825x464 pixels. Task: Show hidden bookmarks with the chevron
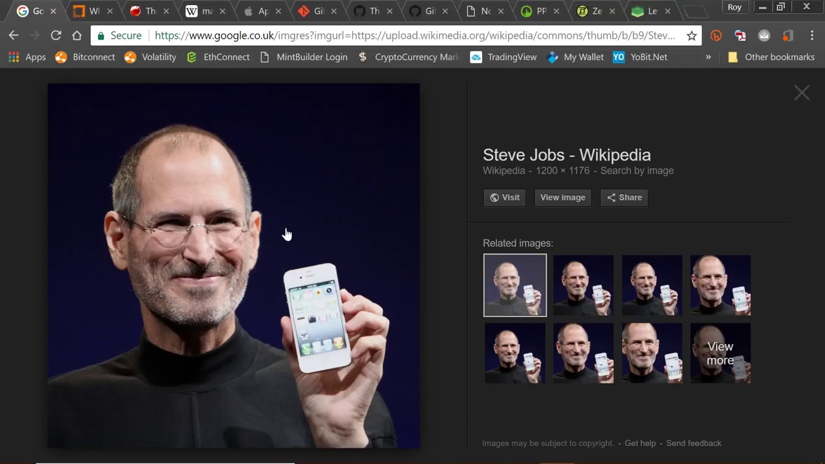(708, 57)
